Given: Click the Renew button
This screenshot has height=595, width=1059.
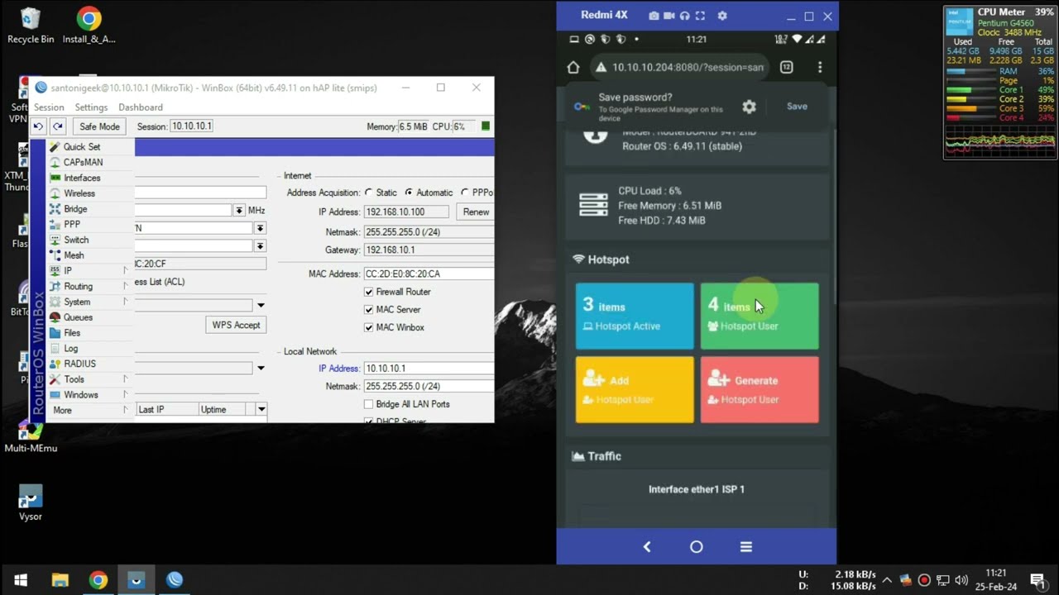Looking at the screenshot, I should 476,212.
